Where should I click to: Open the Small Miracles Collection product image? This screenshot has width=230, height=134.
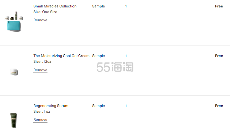[x=14, y=21]
